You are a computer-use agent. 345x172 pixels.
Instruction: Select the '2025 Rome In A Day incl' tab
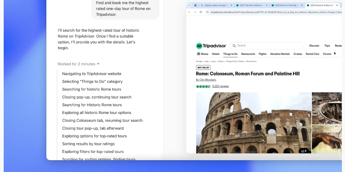coord(322,5)
